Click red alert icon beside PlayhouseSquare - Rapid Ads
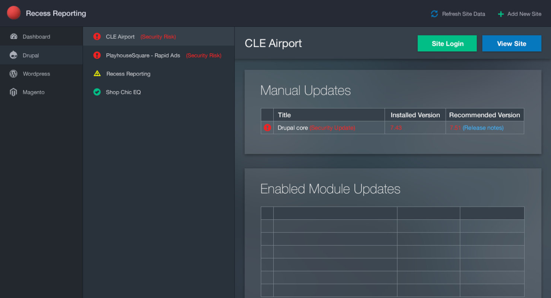This screenshot has height=298, width=551. (x=97, y=55)
